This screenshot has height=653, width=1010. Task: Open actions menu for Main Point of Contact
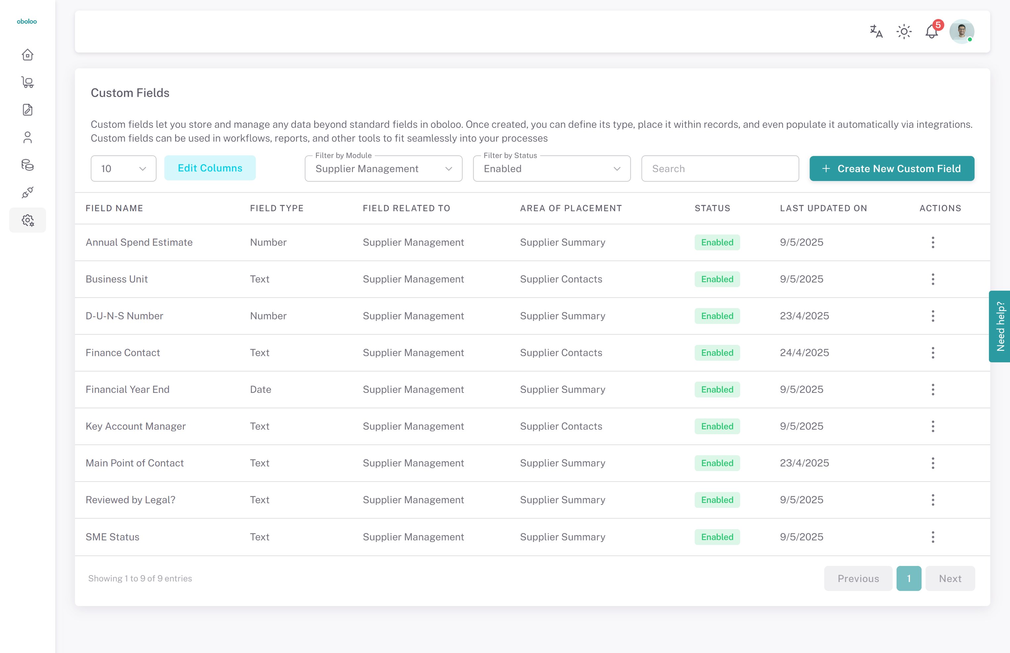point(933,463)
